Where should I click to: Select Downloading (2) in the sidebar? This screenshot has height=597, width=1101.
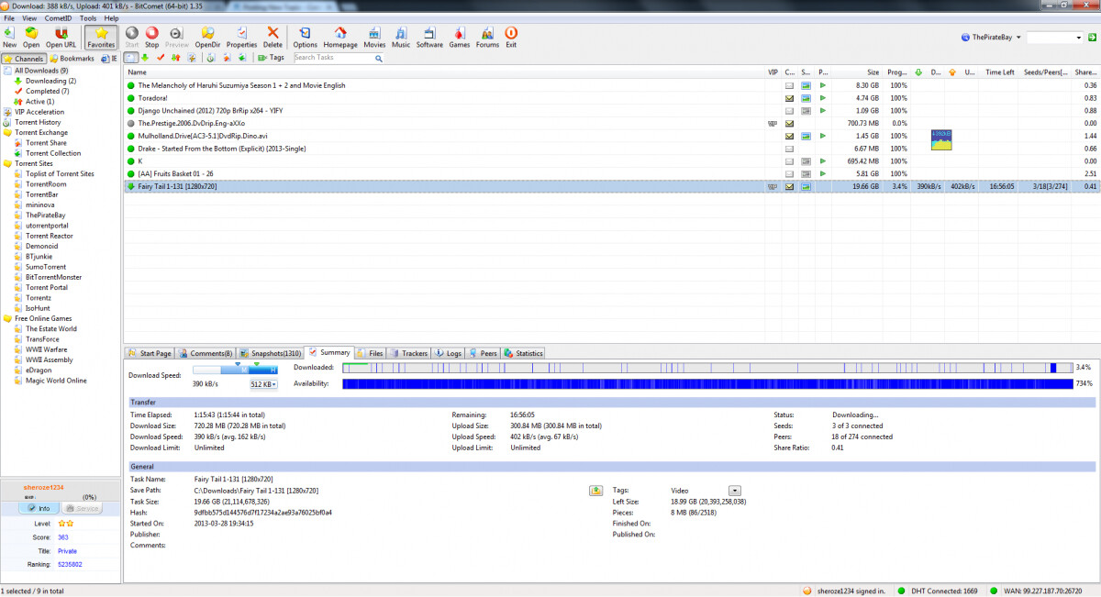coord(50,81)
